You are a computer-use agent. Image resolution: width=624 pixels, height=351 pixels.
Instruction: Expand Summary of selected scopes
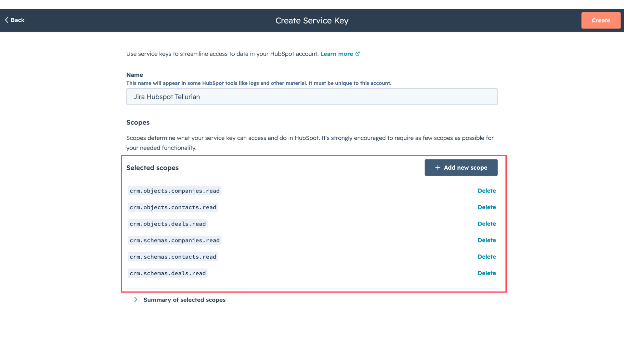[179, 300]
